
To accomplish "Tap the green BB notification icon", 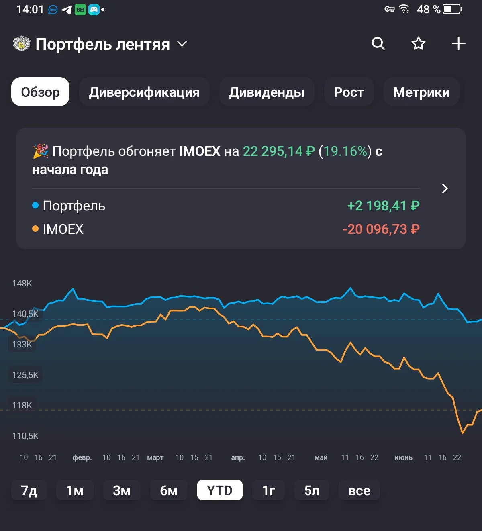I will point(80,10).
